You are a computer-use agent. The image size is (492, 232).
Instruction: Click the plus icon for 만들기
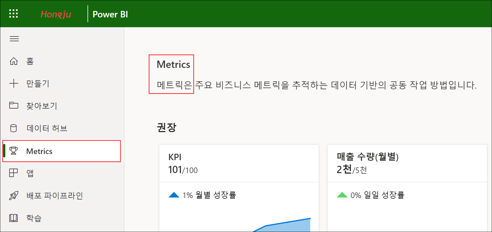[14, 83]
